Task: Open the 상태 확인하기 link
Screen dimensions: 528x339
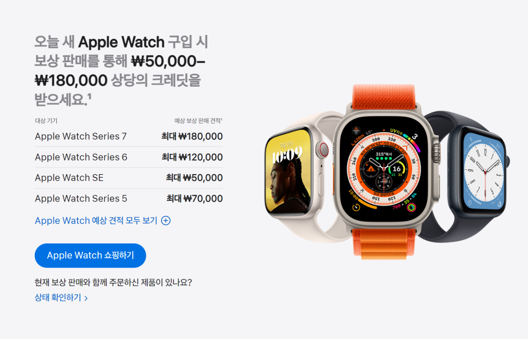Action: tap(61, 298)
